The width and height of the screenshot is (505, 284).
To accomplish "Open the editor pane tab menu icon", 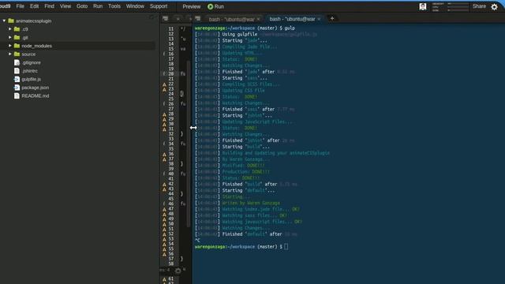I will tap(165, 19).
